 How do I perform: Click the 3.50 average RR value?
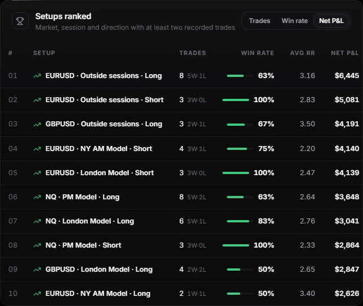[307, 124]
